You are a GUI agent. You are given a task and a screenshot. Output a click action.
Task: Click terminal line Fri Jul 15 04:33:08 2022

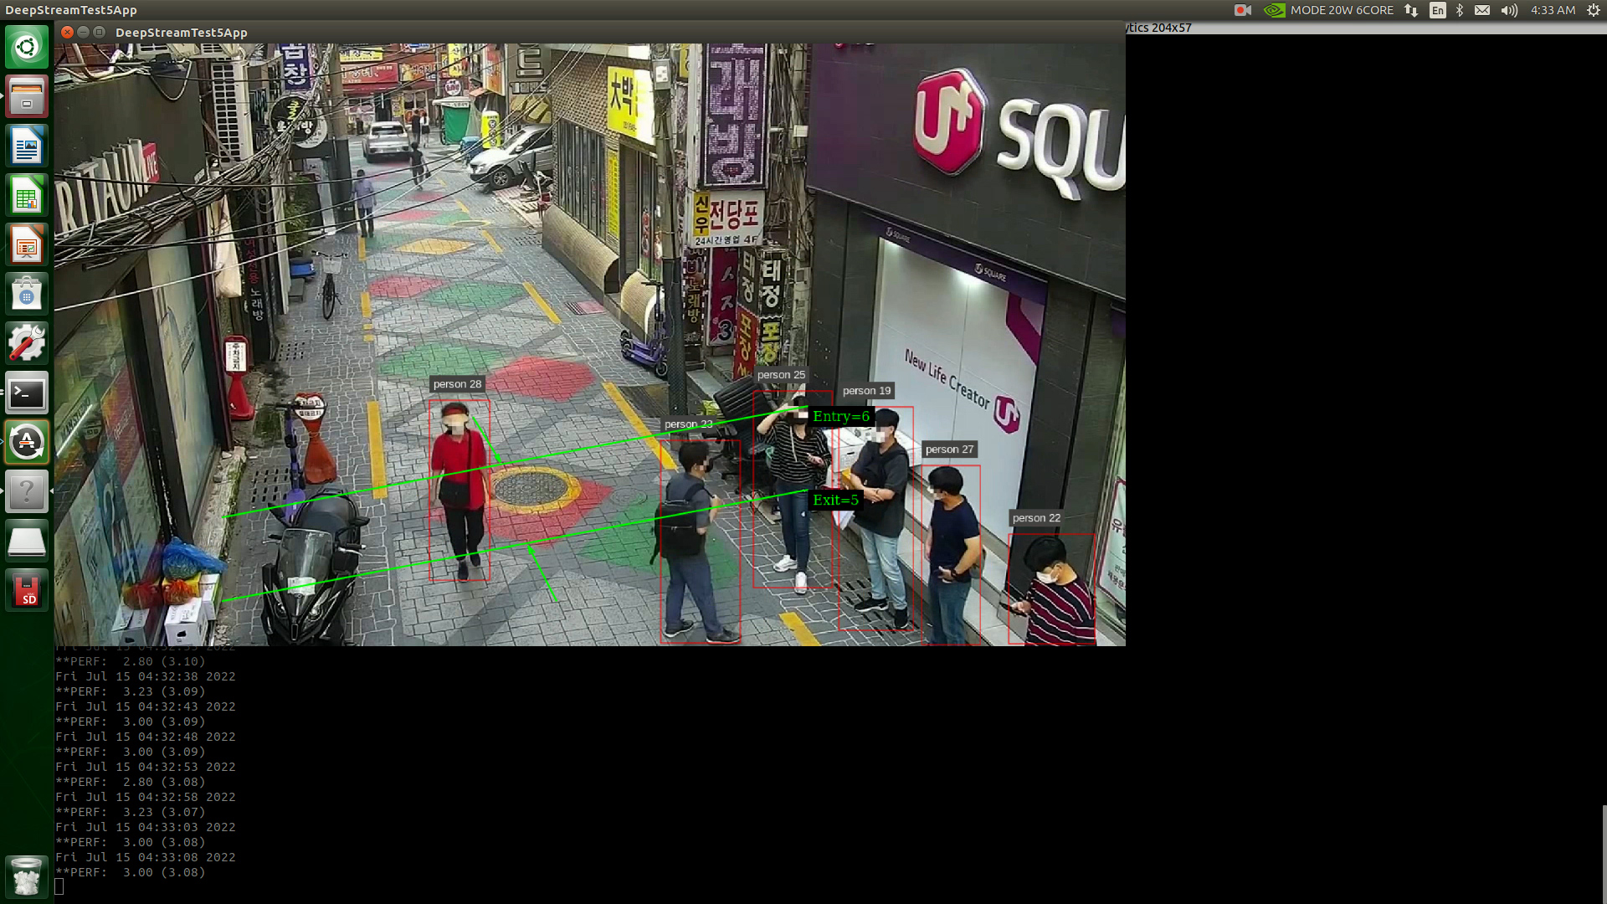click(146, 857)
